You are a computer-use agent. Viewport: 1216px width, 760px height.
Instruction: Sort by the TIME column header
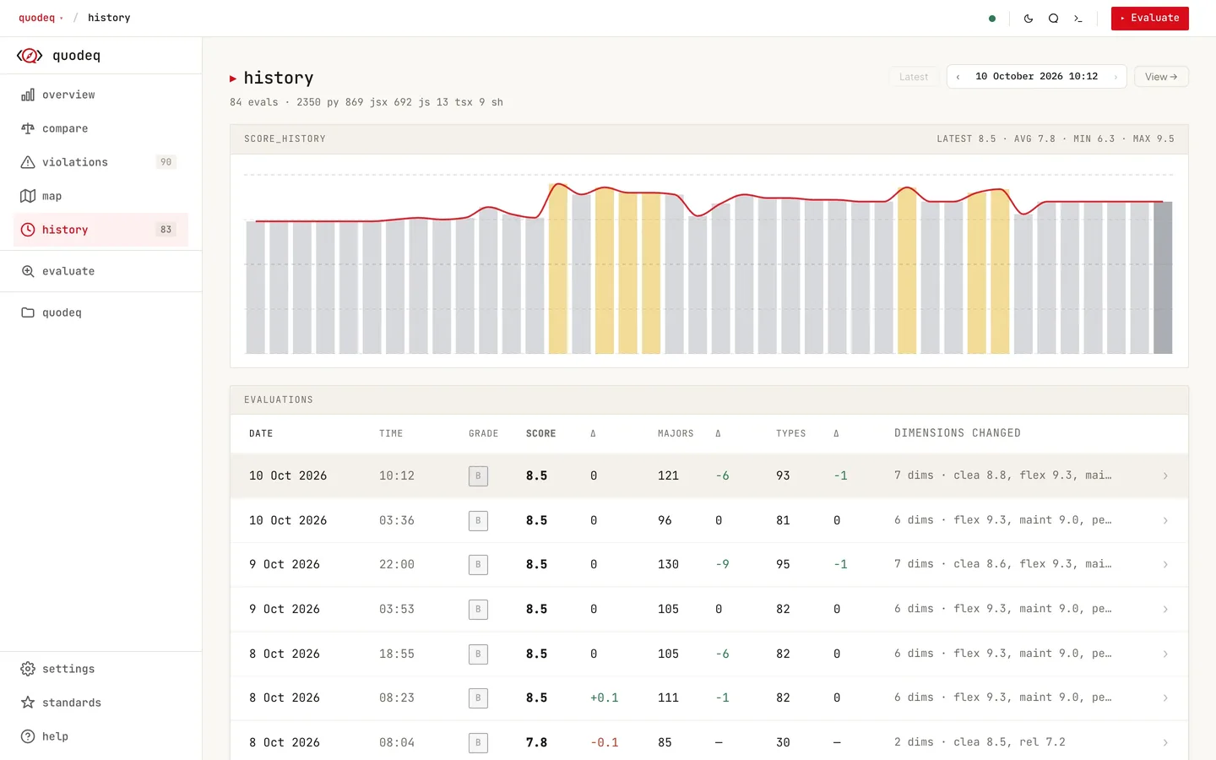click(x=391, y=434)
